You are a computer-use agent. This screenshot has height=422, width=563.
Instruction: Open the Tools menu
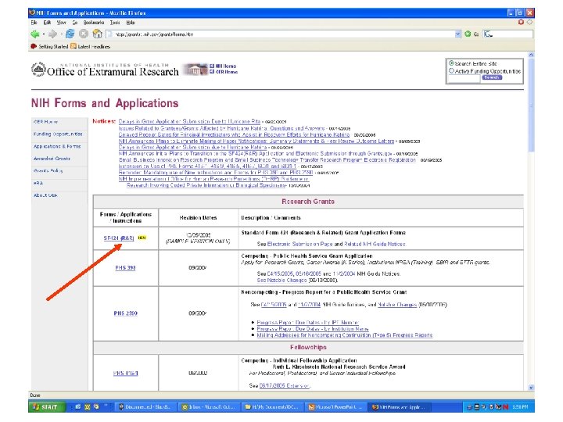[x=115, y=22]
